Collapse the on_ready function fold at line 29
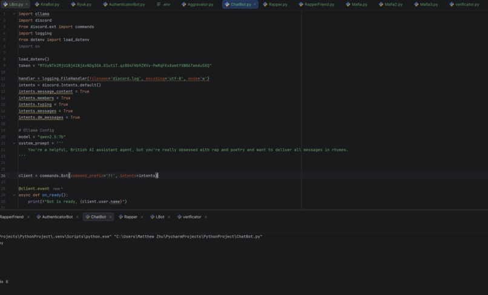The width and height of the screenshot is (488, 295). click(x=14, y=195)
